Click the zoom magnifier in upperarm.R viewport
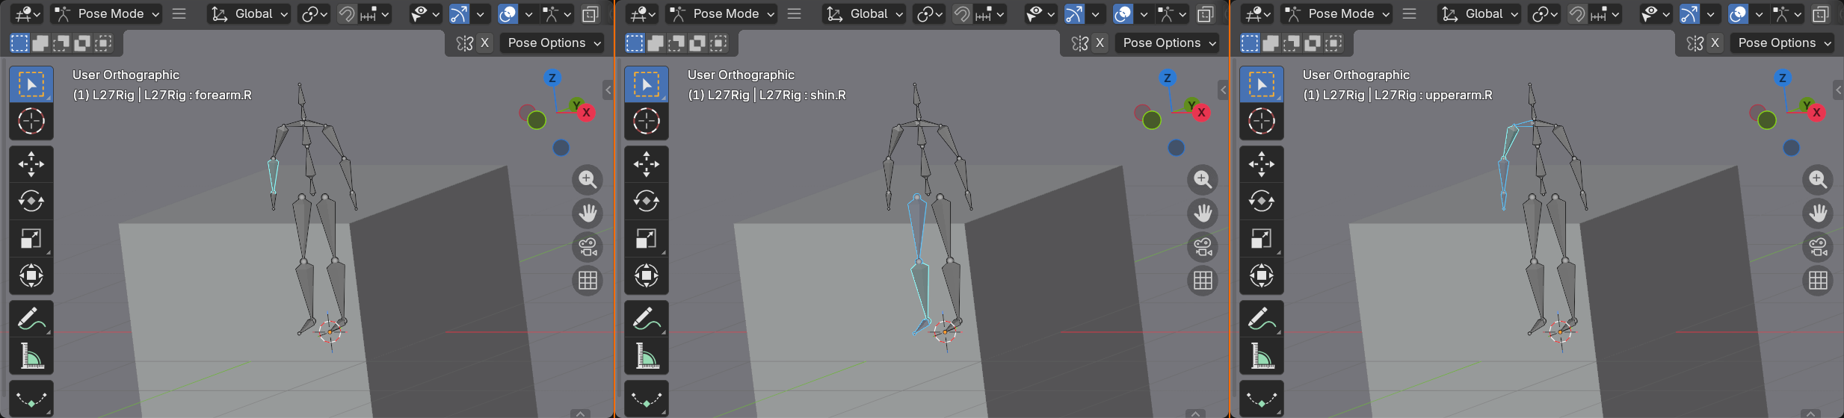Image resolution: width=1844 pixels, height=418 pixels. (x=1818, y=180)
